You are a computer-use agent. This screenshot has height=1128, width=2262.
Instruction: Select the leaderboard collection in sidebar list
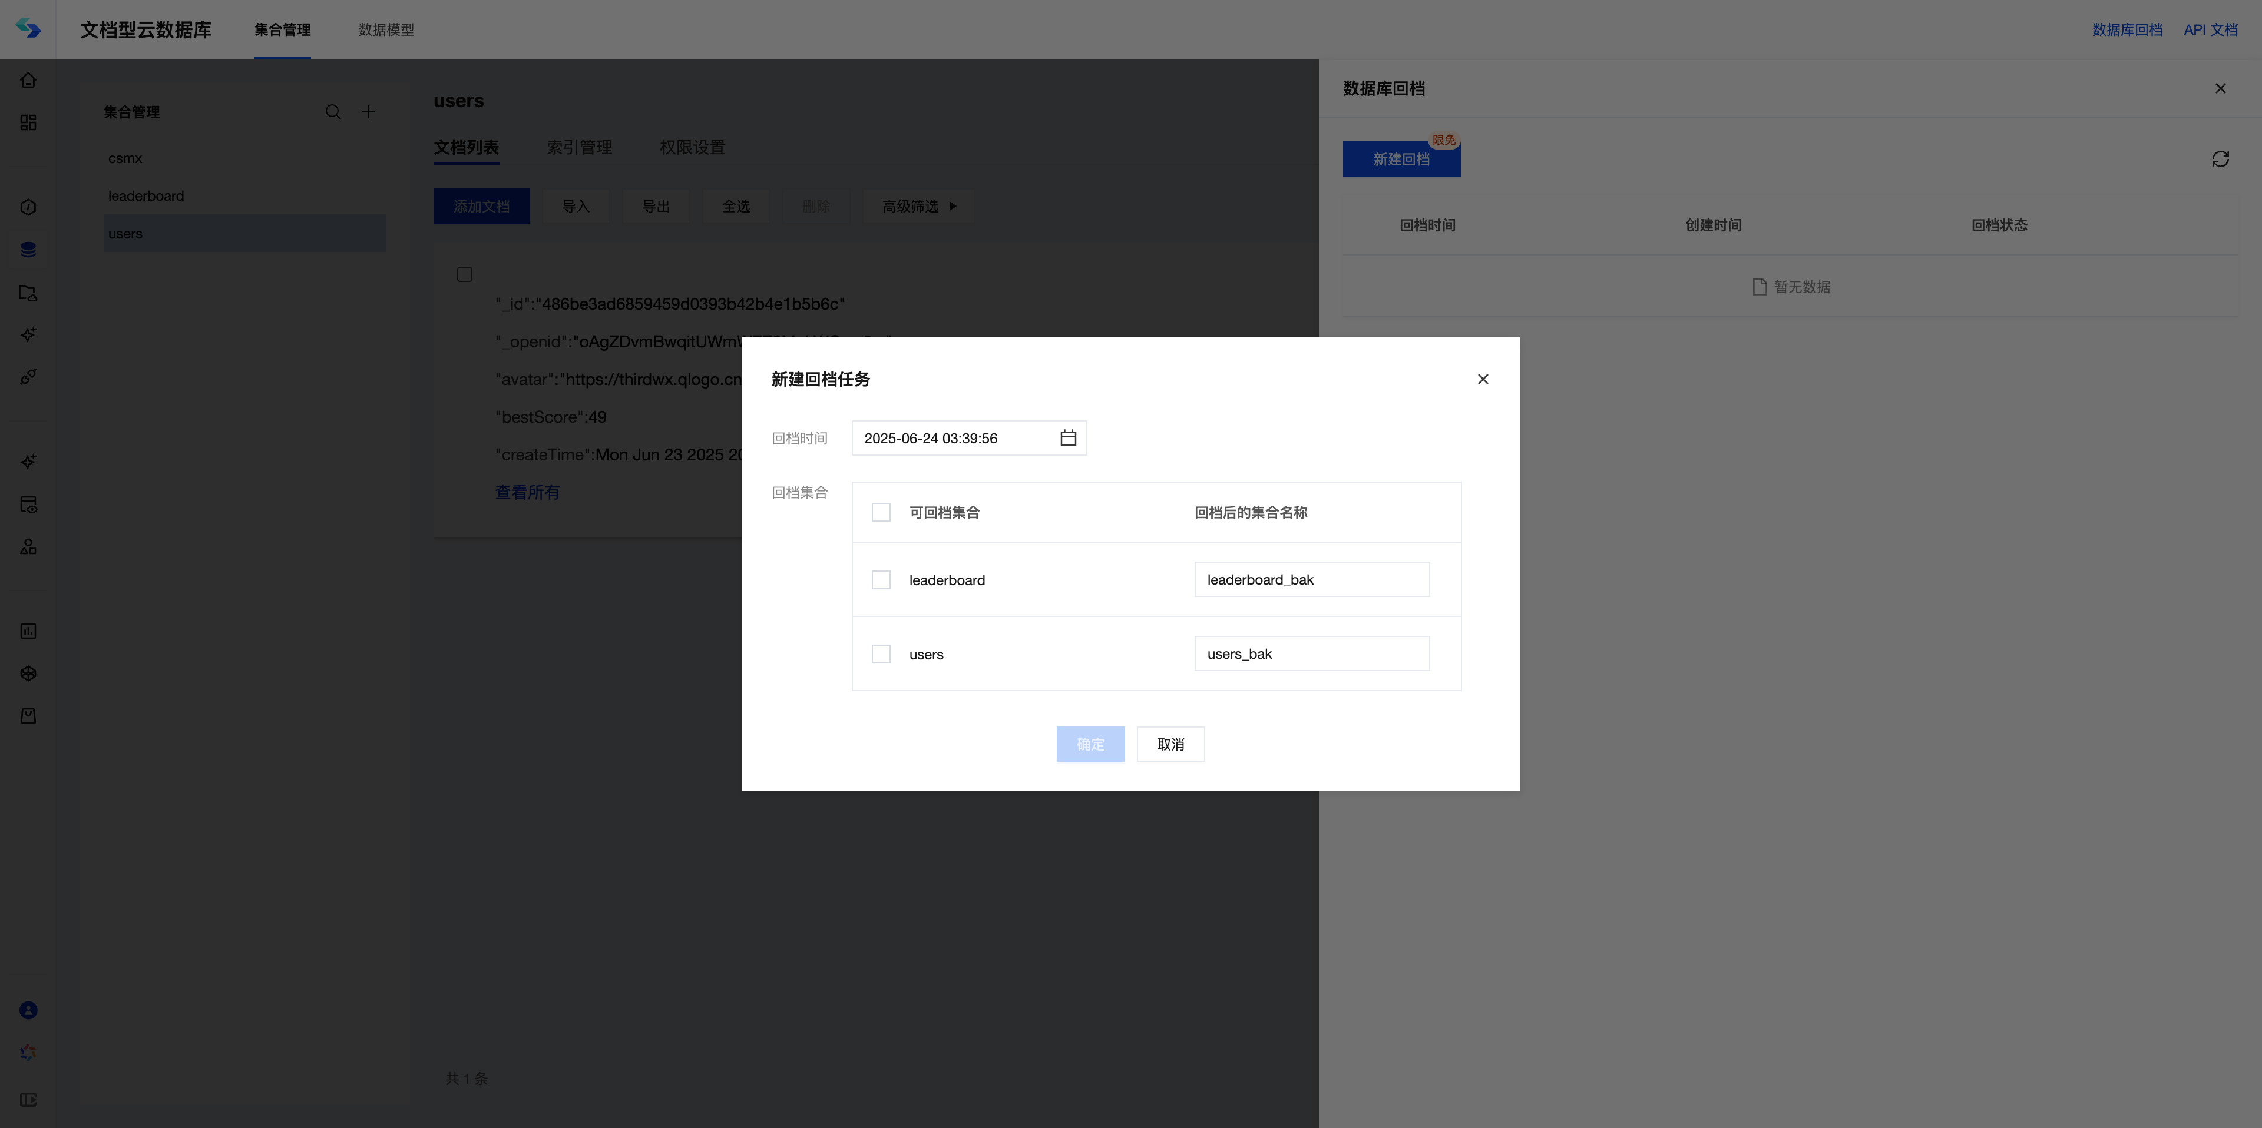(x=244, y=196)
